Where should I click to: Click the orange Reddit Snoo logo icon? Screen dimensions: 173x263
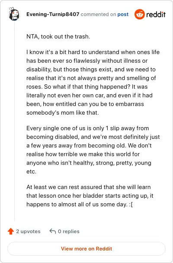pos(139,14)
